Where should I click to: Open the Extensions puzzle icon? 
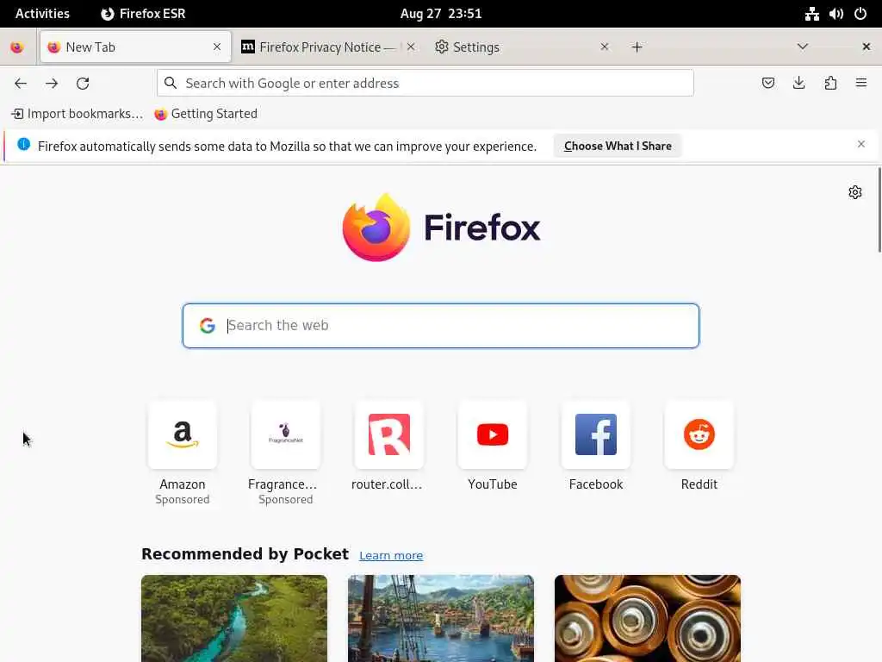(830, 84)
